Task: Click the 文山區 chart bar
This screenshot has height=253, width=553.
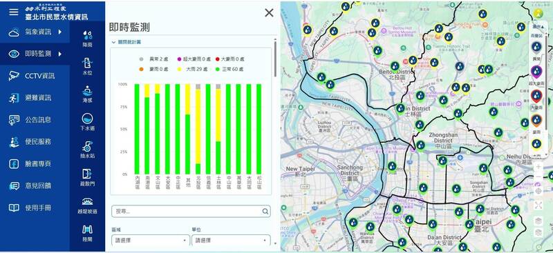Action: [158, 129]
